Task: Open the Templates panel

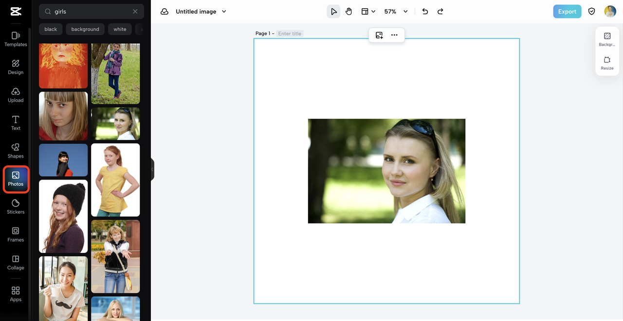Action: (x=16, y=39)
